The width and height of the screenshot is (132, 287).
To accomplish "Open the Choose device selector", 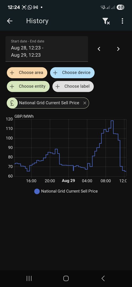I will coord(72,73).
